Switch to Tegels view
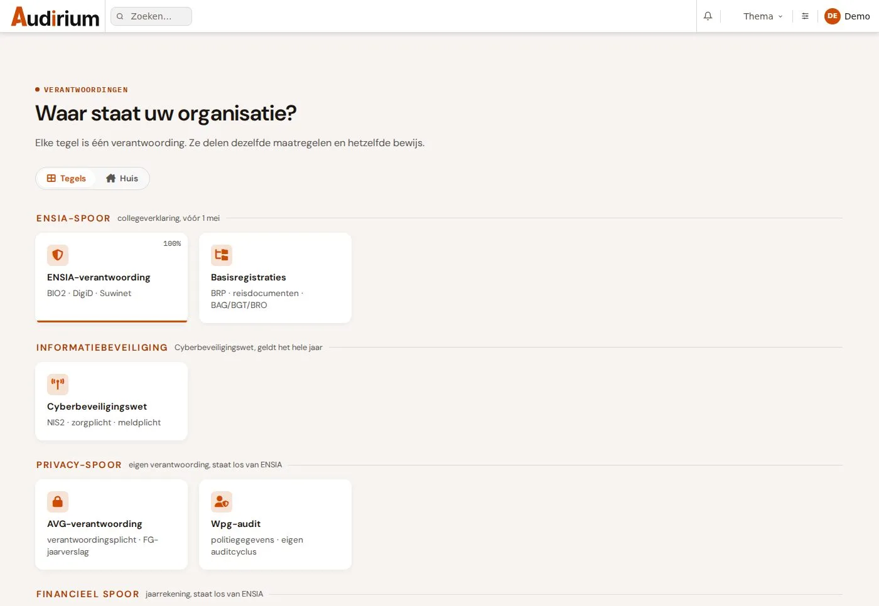This screenshot has height=606, width=879. pos(66,178)
